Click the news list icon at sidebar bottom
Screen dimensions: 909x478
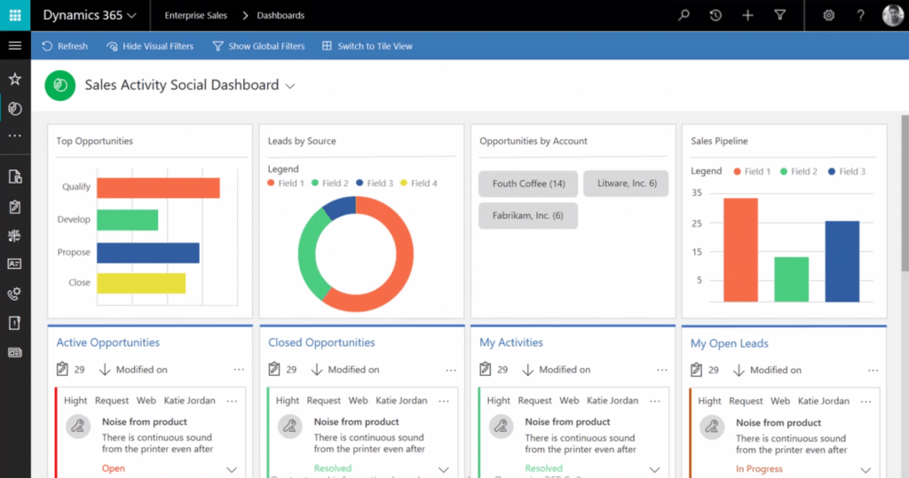point(15,352)
